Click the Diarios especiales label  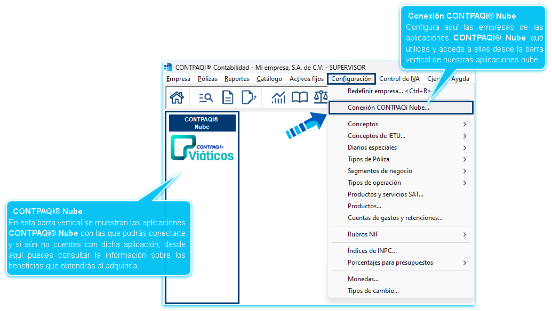tap(372, 148)
